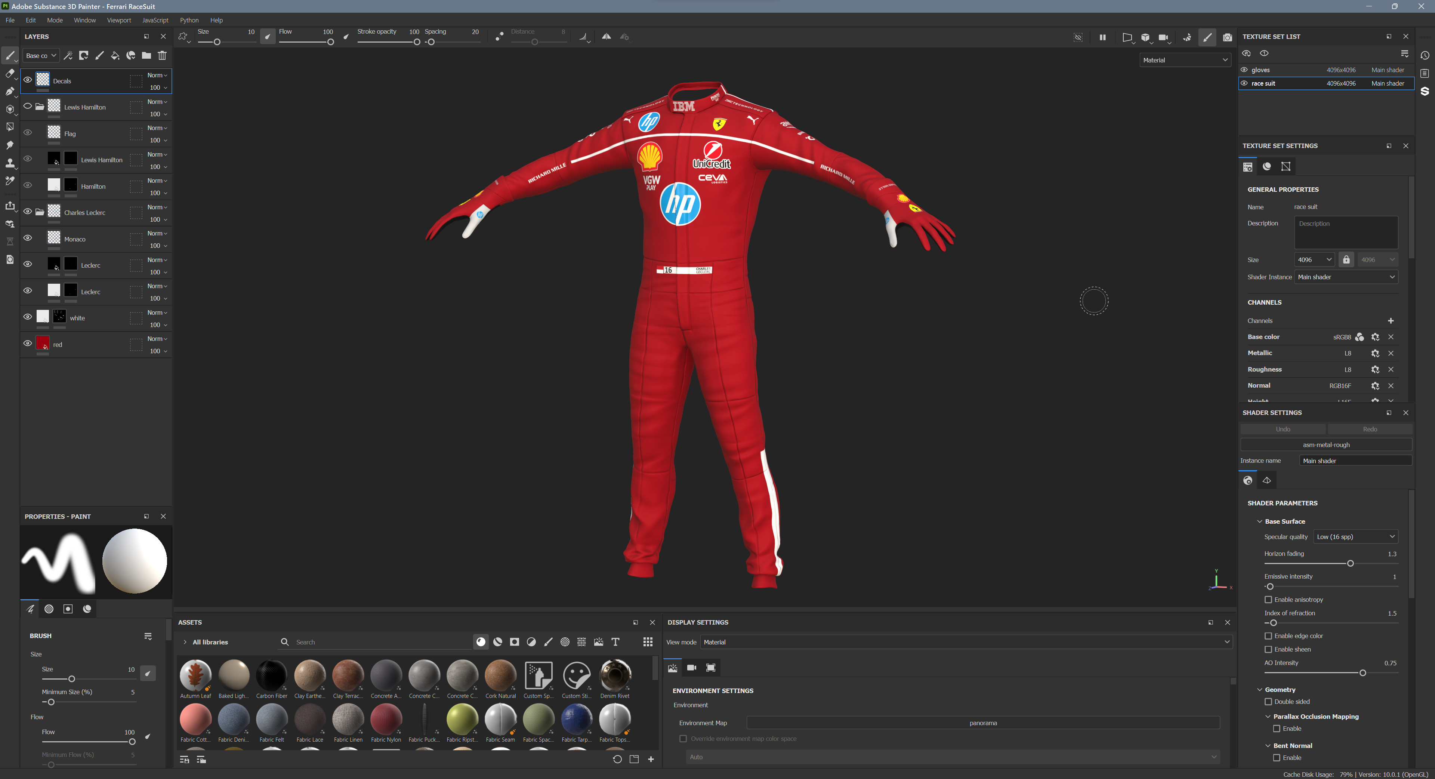Select the Eraser tool
The height and width of the screenshot is (779, 1435).
(x=10, y=74)
